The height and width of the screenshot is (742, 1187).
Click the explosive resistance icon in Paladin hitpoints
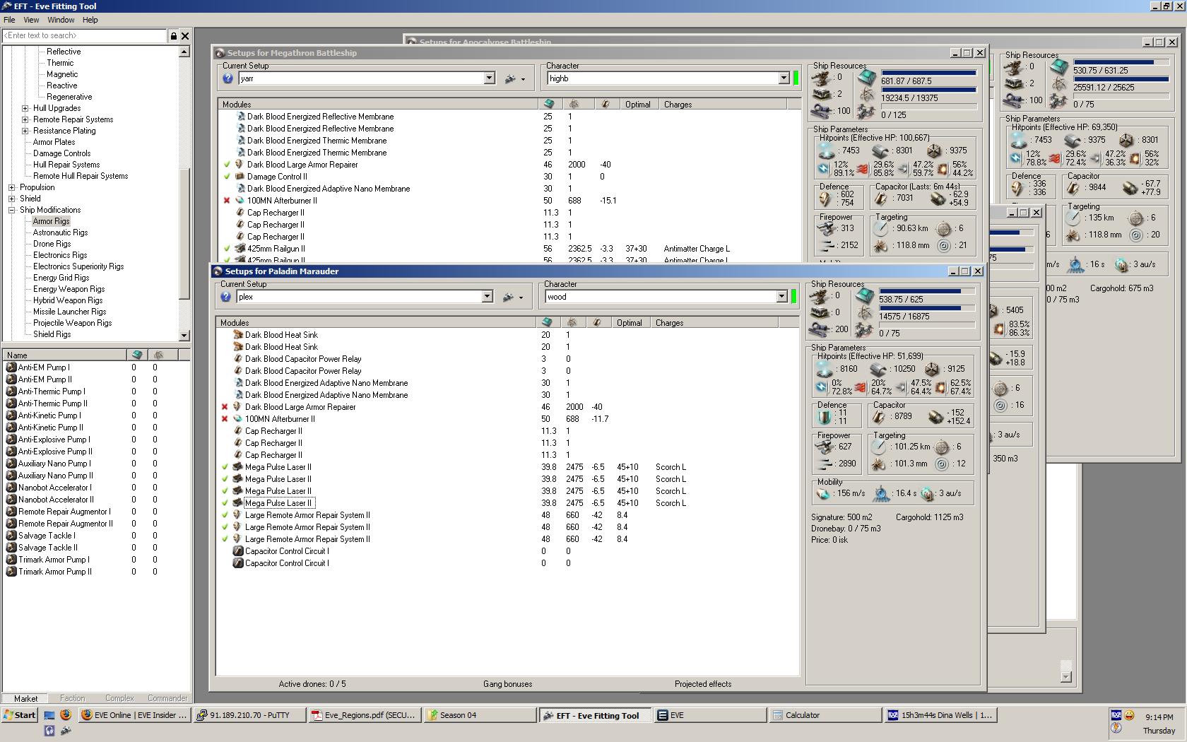pyautogui.click(x=942, y=387)
